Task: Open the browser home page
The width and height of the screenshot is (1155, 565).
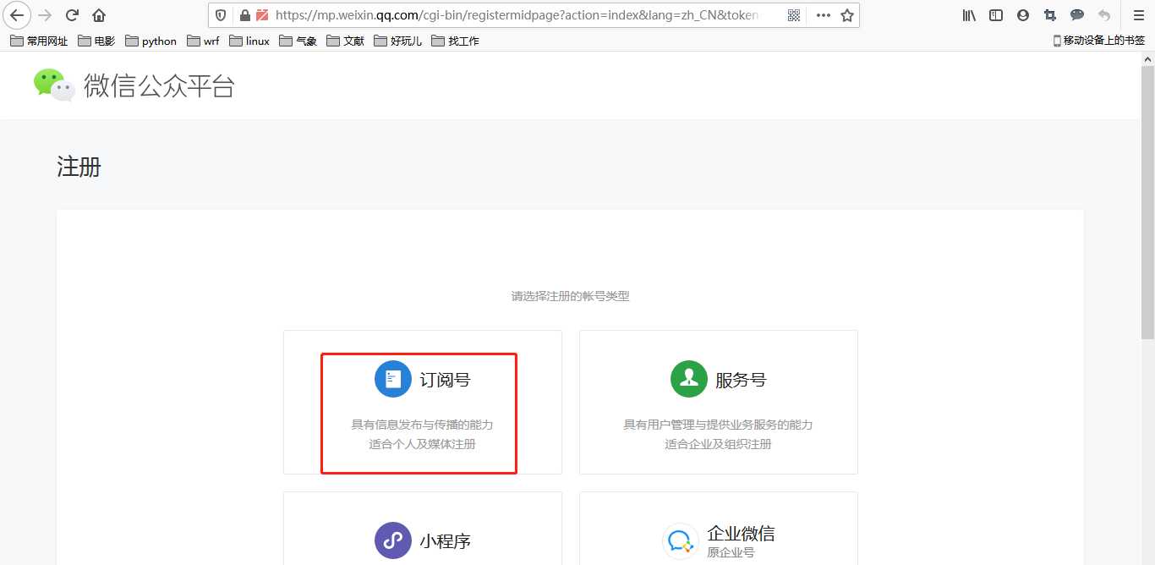Action: [x=99, y=15]
